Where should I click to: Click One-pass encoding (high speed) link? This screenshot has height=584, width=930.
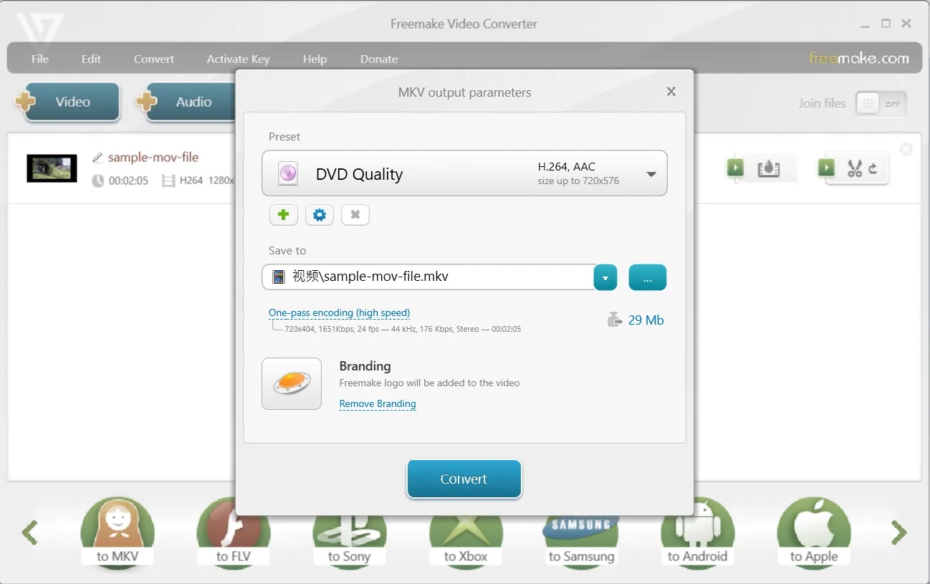(339, 312)
